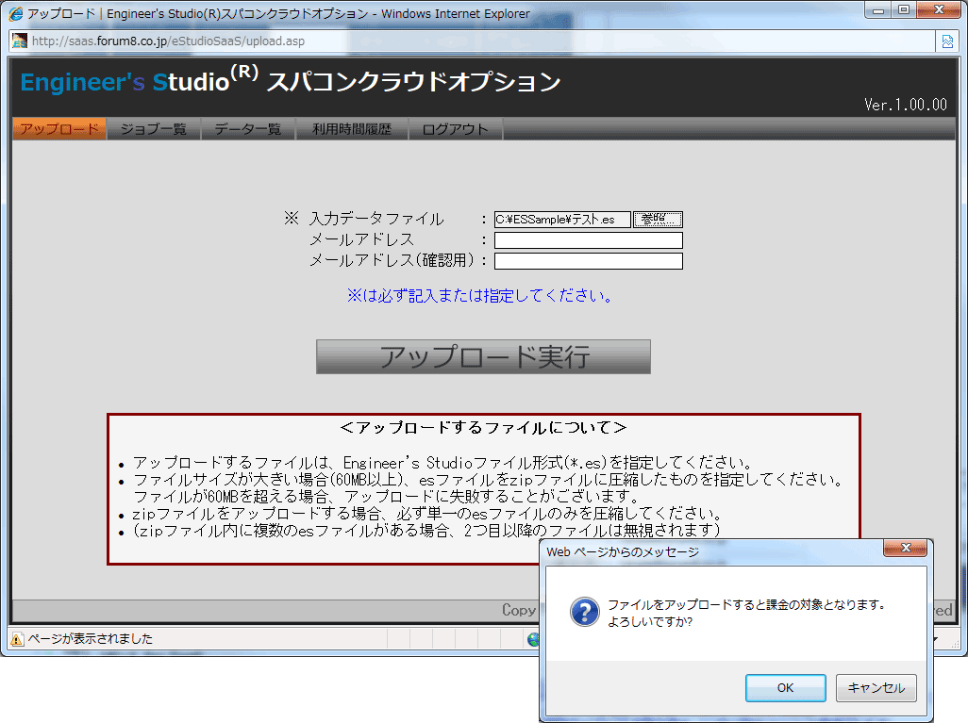The width and height of the screenshot is (968, 723).
Task: Close the Web page message dialog
Action: 905,548
